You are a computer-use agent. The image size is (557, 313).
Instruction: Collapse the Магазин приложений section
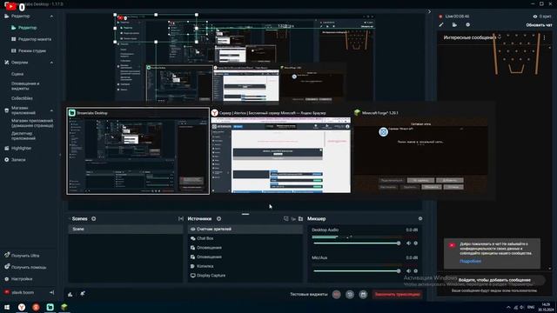pyautogui.click(x=51, y=110)
